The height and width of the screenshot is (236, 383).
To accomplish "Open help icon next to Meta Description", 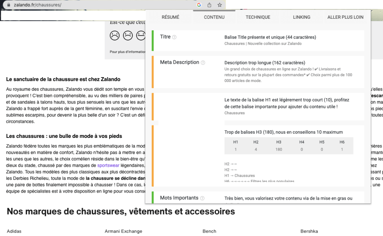I will pyautogui.click(x=203, y=63).
